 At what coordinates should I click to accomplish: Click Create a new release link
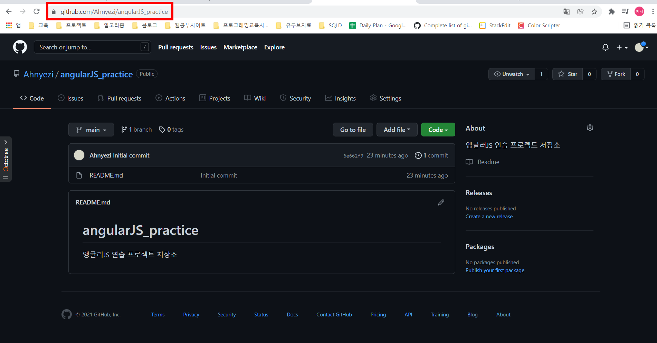[489, 217]
